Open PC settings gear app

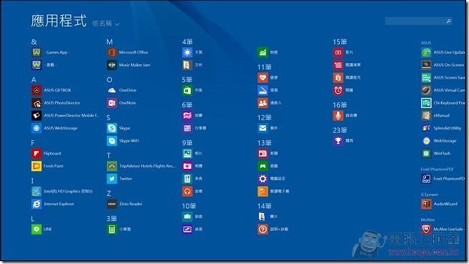coord(272,179)
